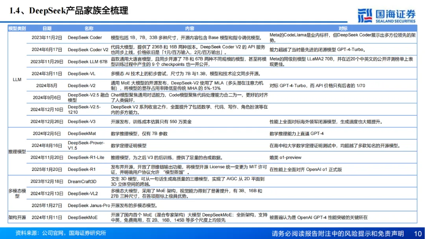The width and height of the screenshot is (425, 239).
Task: Click the text '数学推理模型，仅有 7B 参数'
Action: point(139,134)
